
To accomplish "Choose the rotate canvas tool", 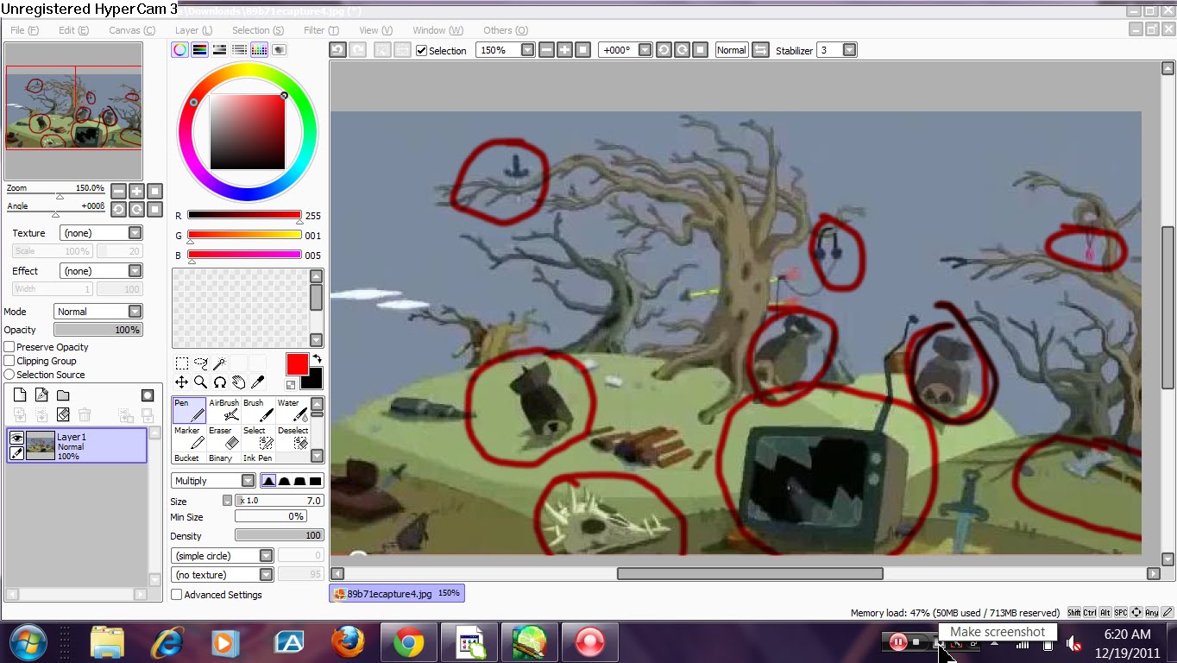I will [219, 382].
